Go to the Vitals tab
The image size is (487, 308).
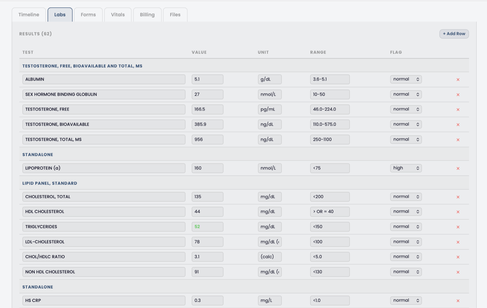pyautogui.click(x=118, y=15)
